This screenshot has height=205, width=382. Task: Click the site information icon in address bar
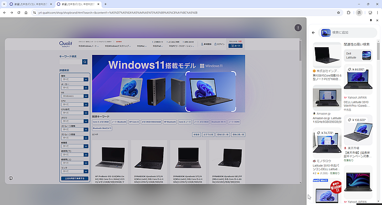[x=34, y=13]
